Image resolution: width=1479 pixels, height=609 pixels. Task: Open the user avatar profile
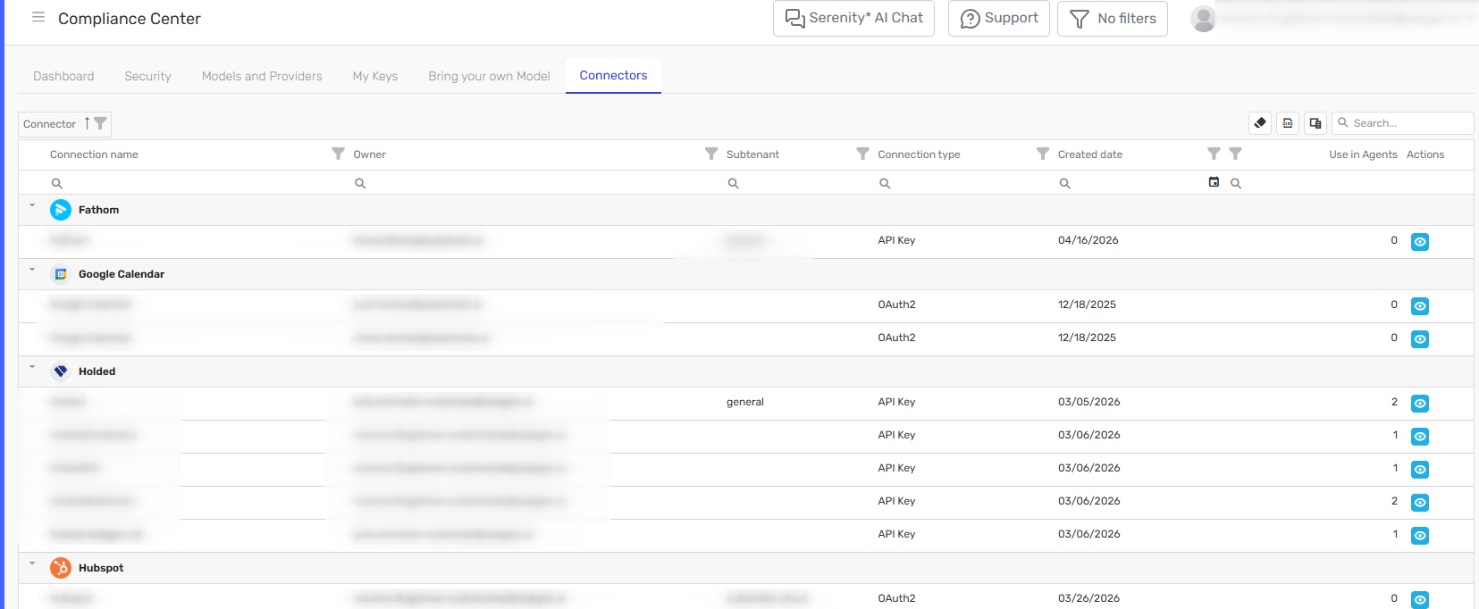[x=1204, y=18]
